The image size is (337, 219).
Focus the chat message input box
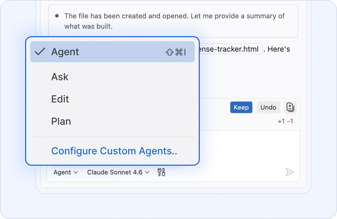[248, 148]
